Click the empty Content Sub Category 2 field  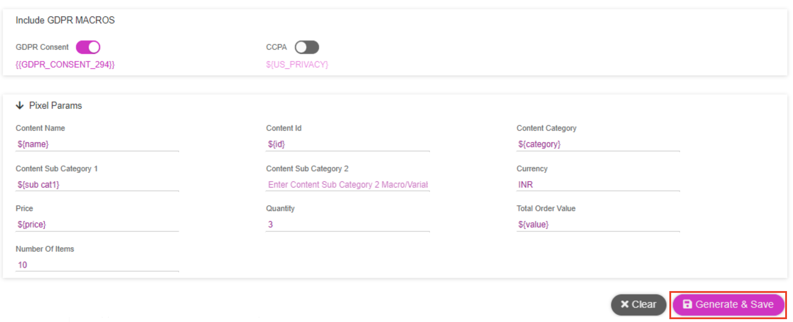point(347,185)
